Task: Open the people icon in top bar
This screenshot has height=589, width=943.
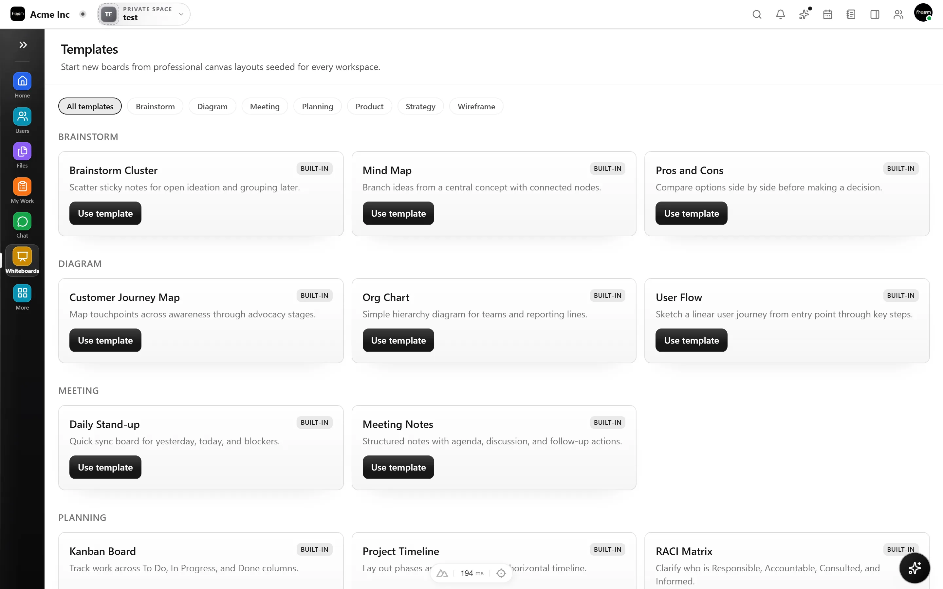Action: (898, 14)
